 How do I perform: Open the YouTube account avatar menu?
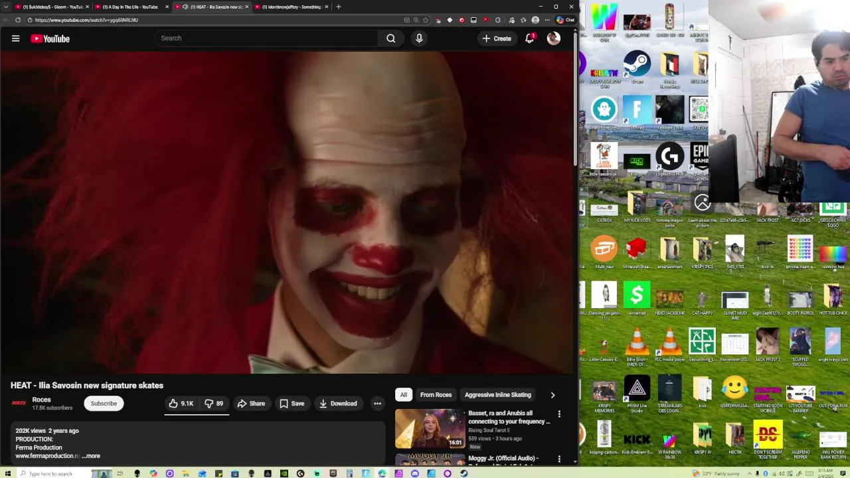pos(553,39)
